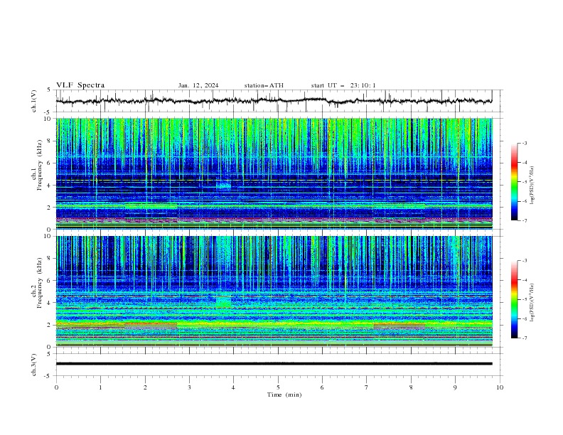Click the 'station=ATH' label
The height and width of the screenshot is (435, 563).
pos(264,85)
